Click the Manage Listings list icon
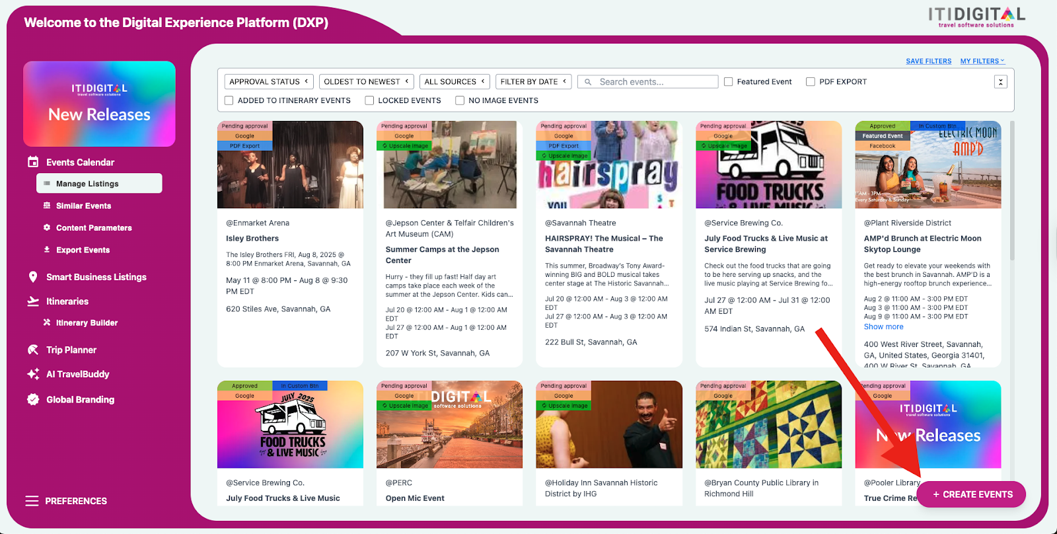This screenshot has height=534, width=1057. (47, 184)
